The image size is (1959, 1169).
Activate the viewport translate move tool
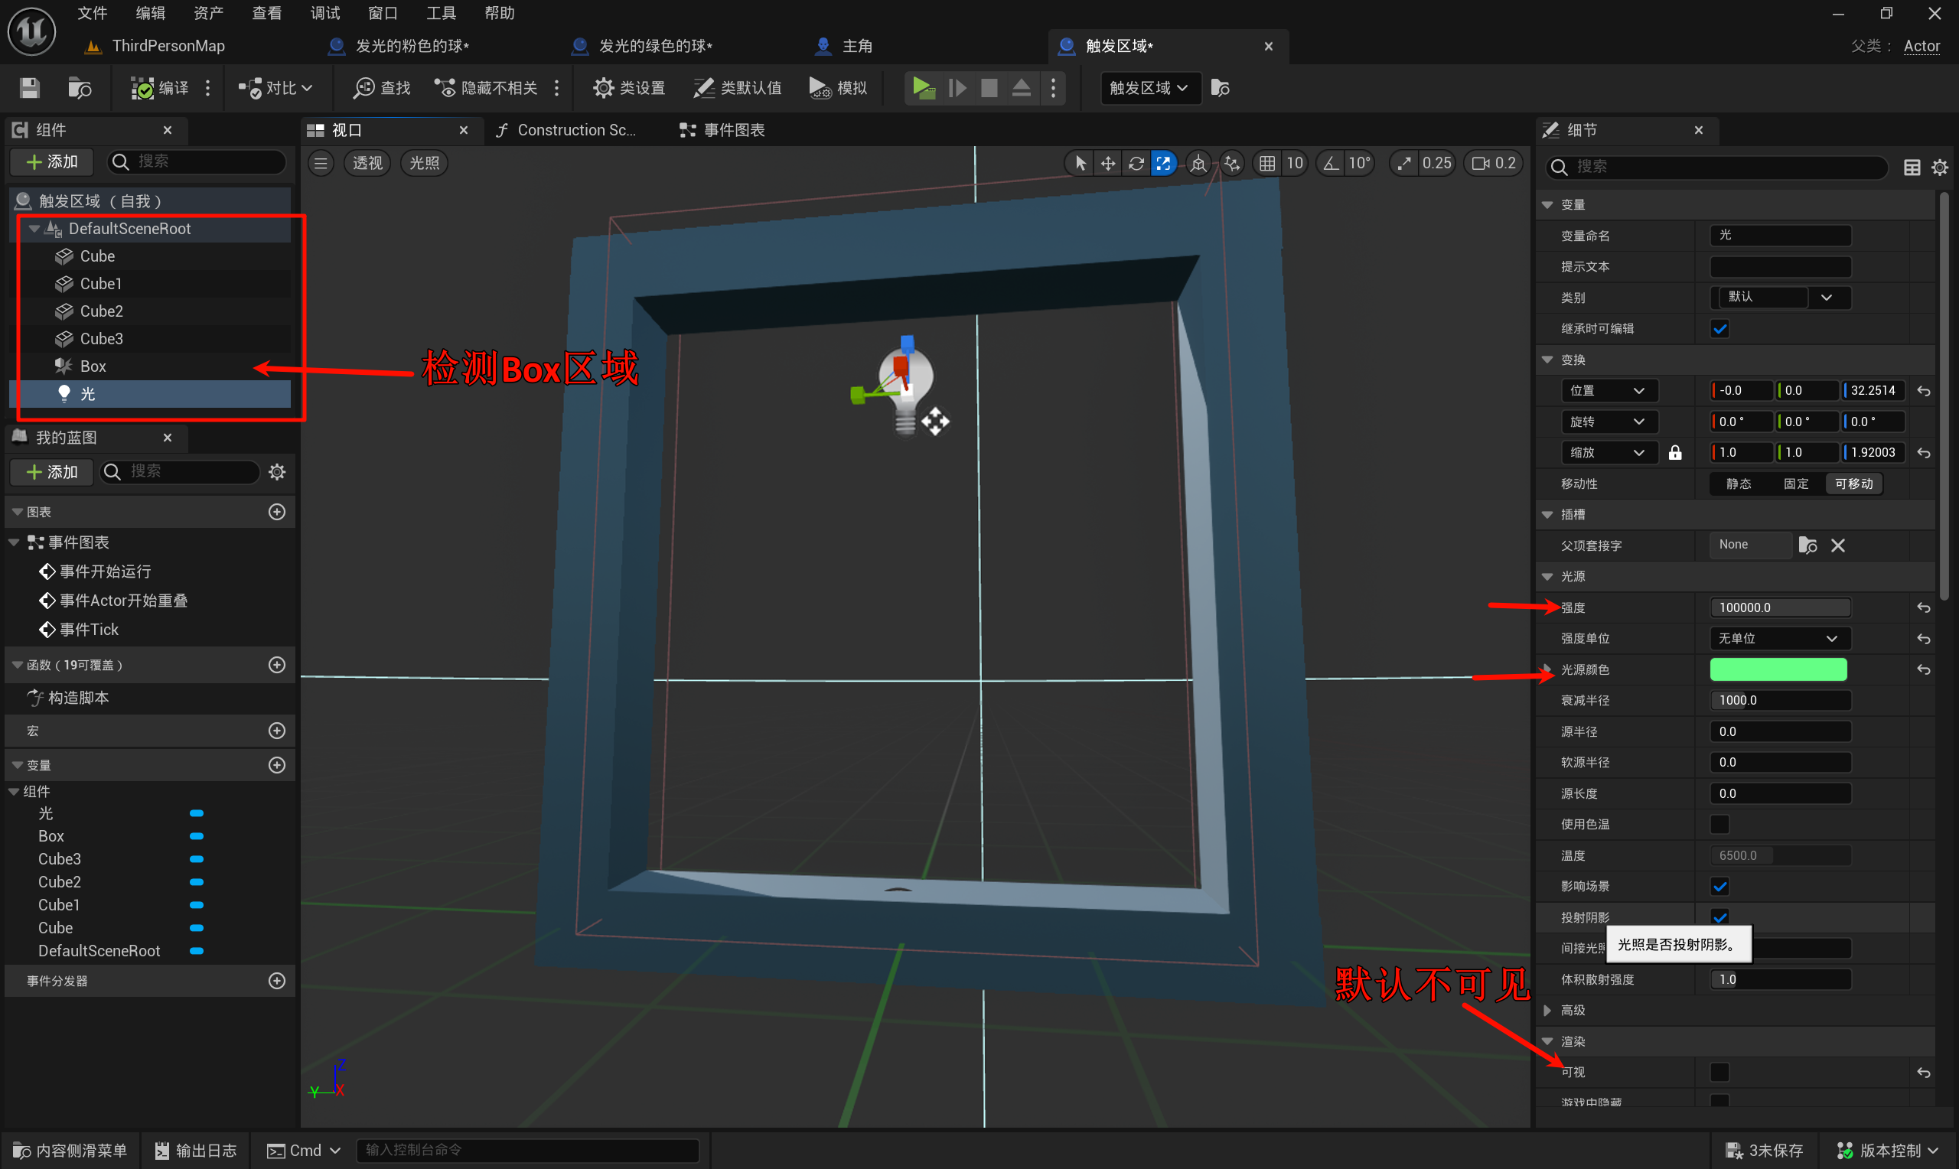(x=1108, y=163)
